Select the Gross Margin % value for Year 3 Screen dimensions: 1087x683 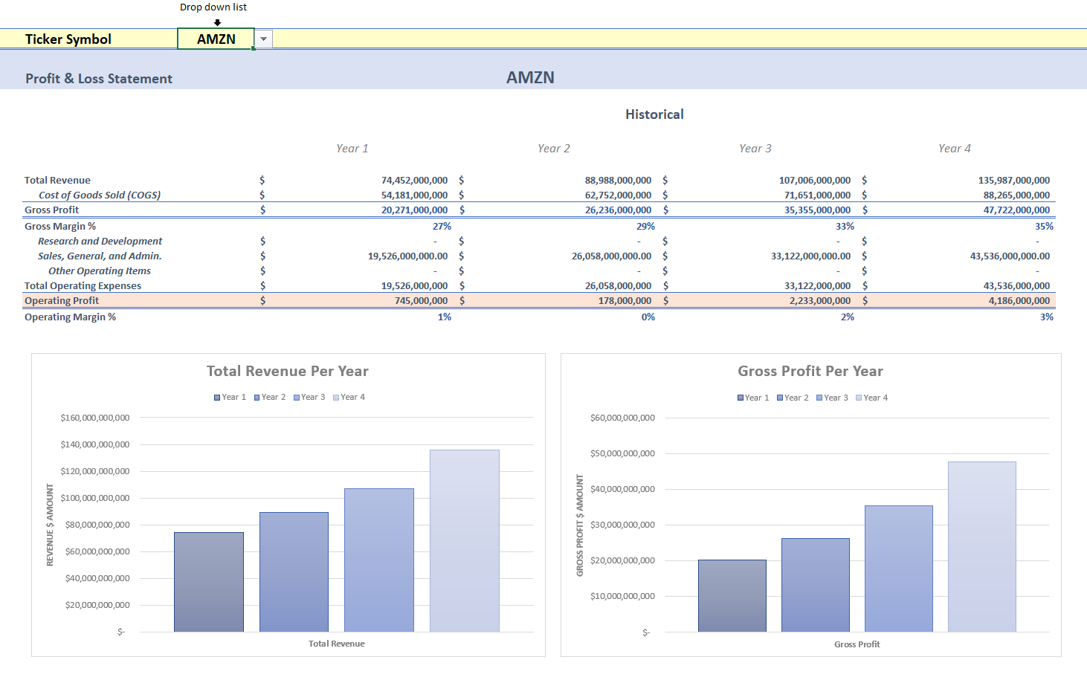846,226
